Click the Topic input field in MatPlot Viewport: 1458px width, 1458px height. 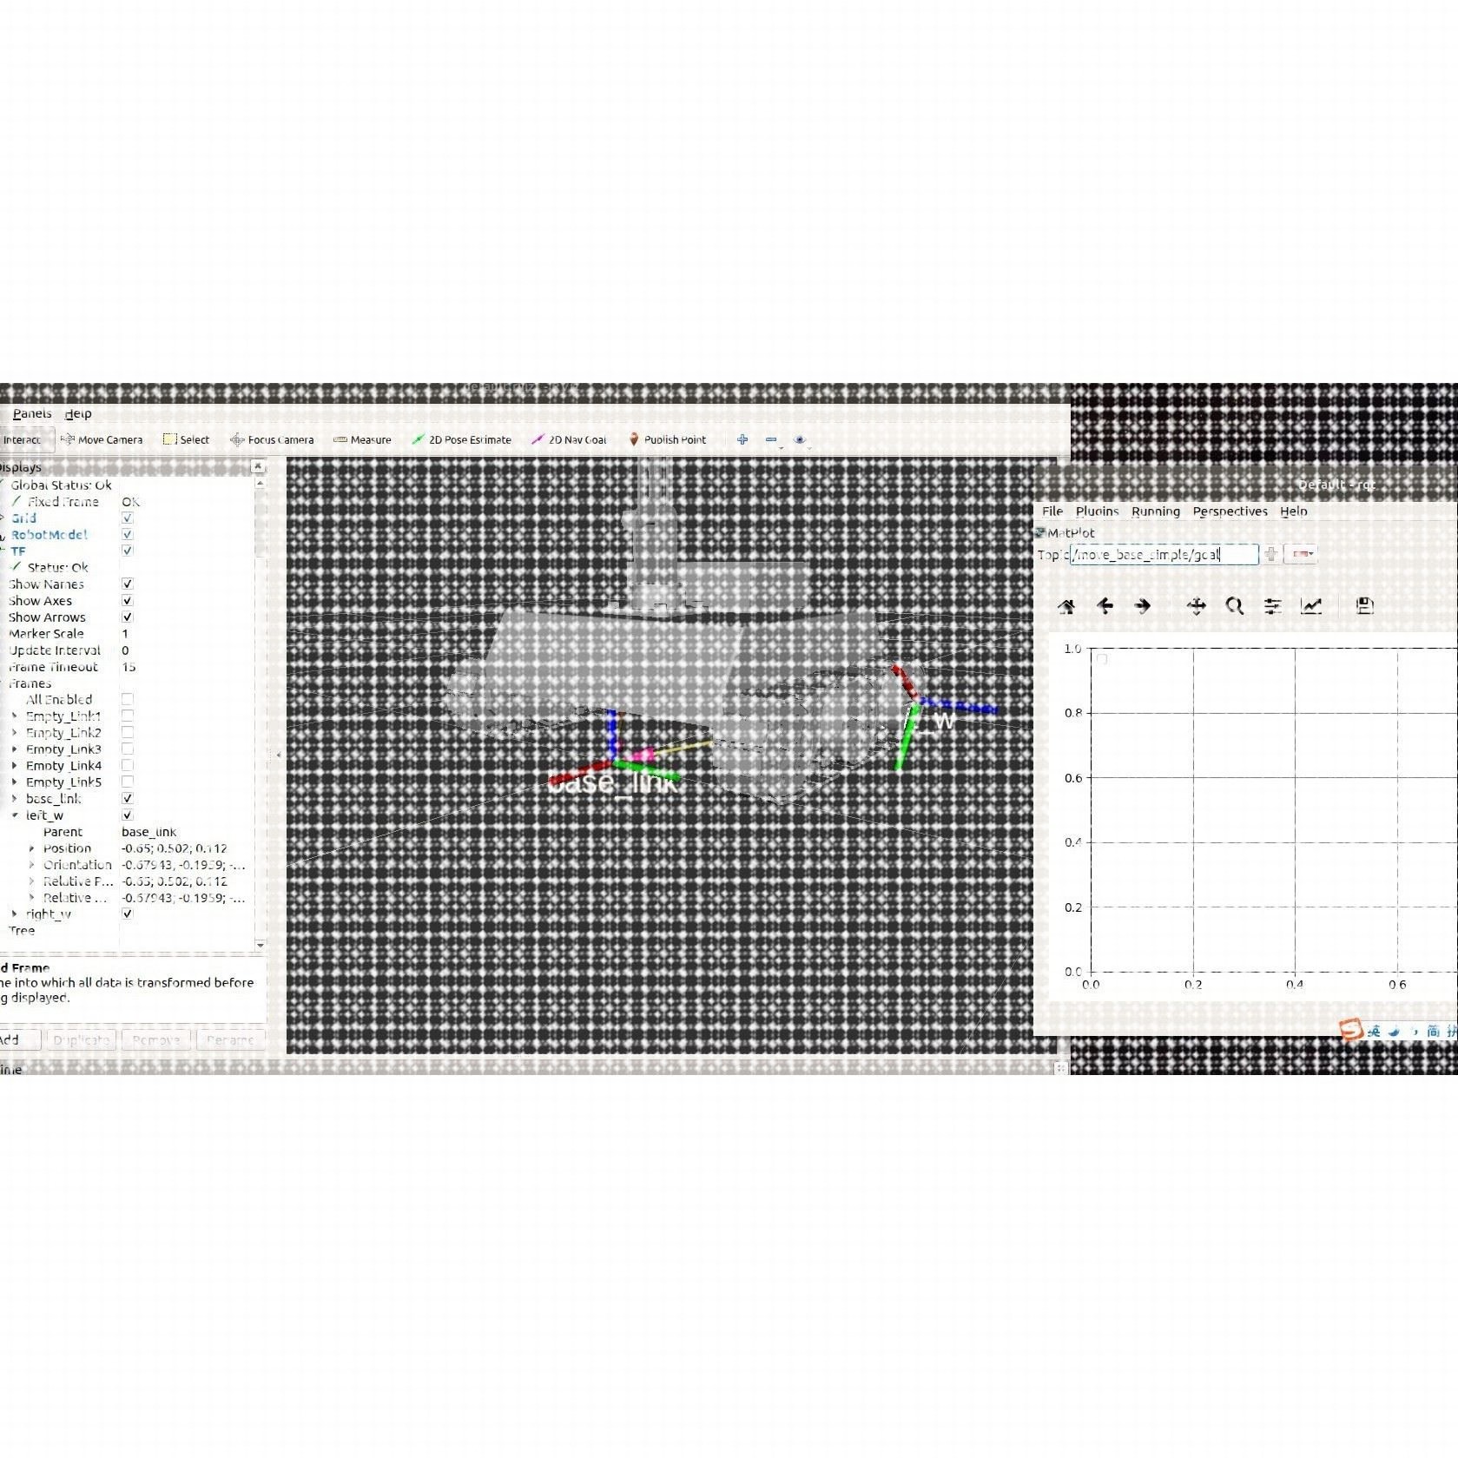(x=1164, y=554)
